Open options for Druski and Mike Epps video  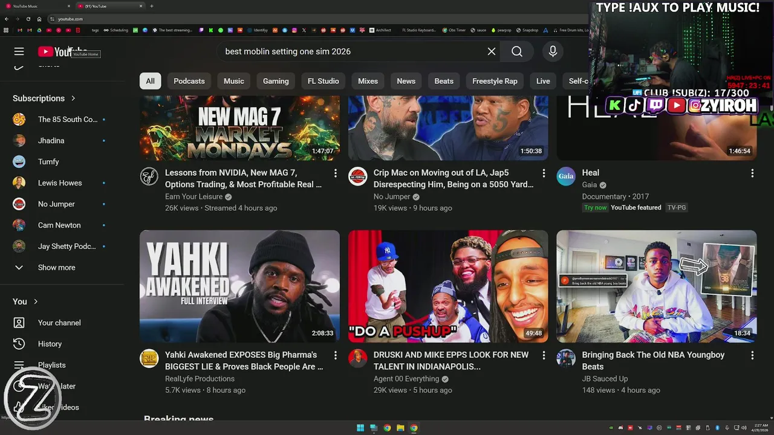click(544, 355)
